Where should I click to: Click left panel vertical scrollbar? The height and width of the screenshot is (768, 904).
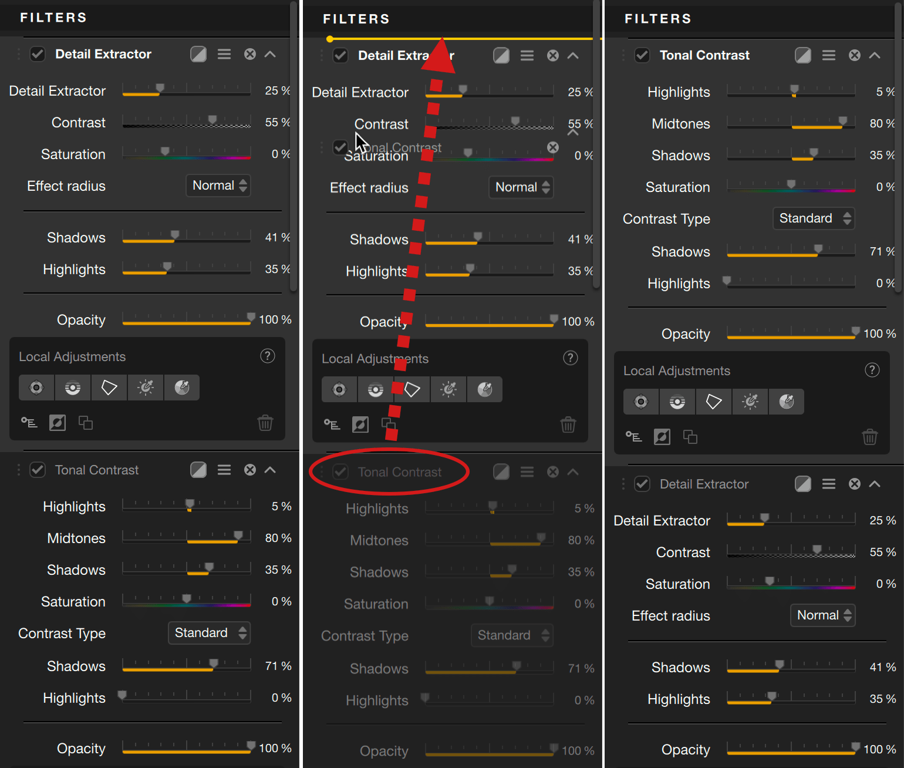pyautogui.click(x=294, y=147)
